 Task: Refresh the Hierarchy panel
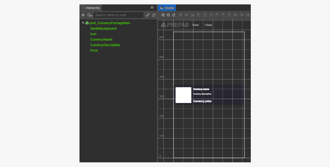154,15
